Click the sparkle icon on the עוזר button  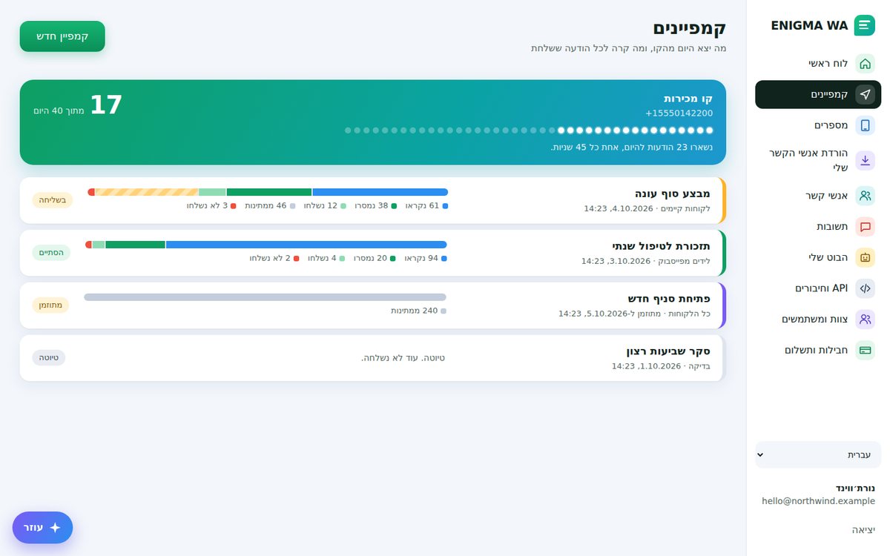pyautogui.click(x=55, y=528)
